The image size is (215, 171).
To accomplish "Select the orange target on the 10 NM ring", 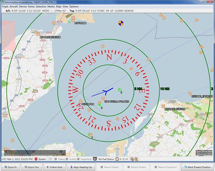I will tap(149, 59).
